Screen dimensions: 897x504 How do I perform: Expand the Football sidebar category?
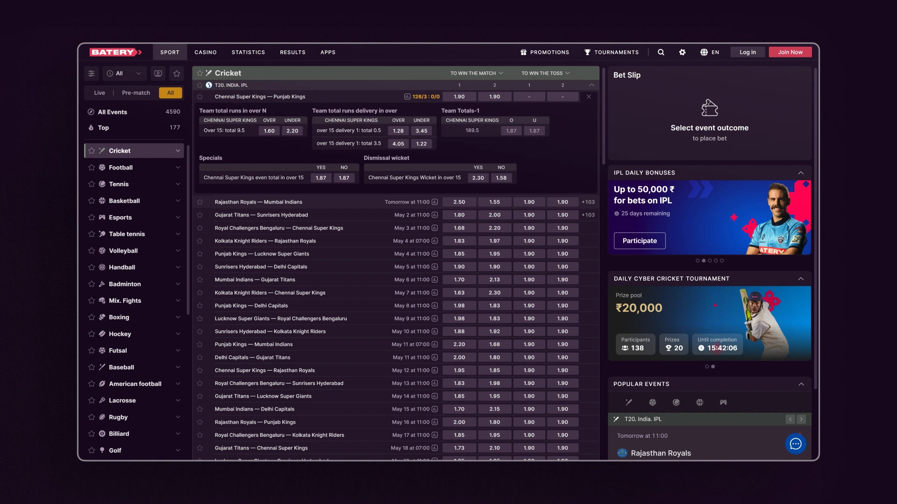tap(178, 168)
